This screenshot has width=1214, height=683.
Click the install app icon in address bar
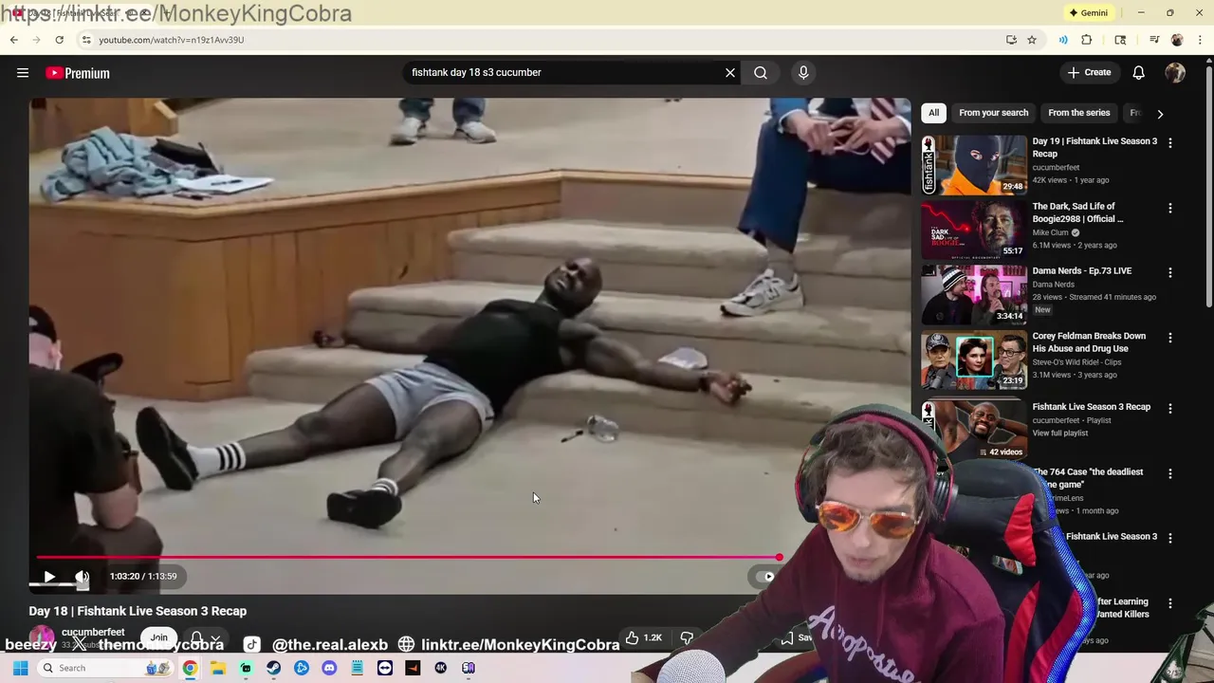1011,40
